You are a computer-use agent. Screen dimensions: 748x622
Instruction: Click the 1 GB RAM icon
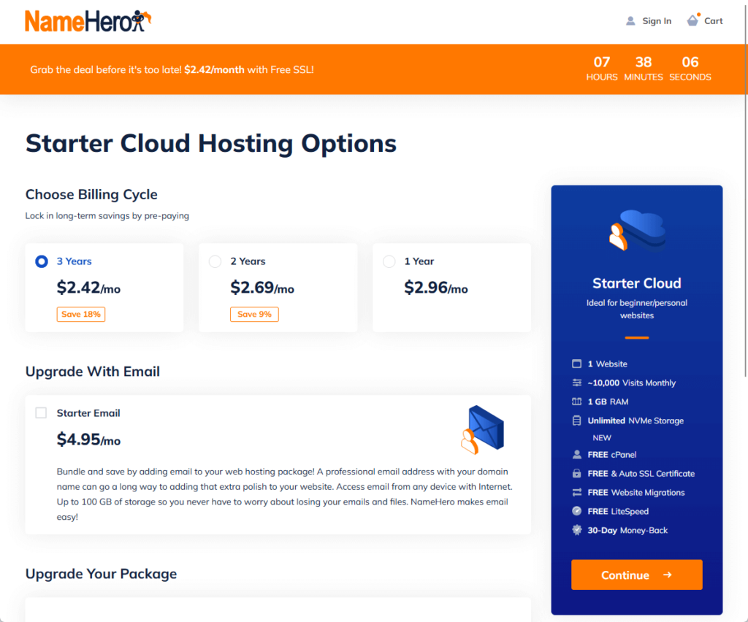[x=576, y=402]
